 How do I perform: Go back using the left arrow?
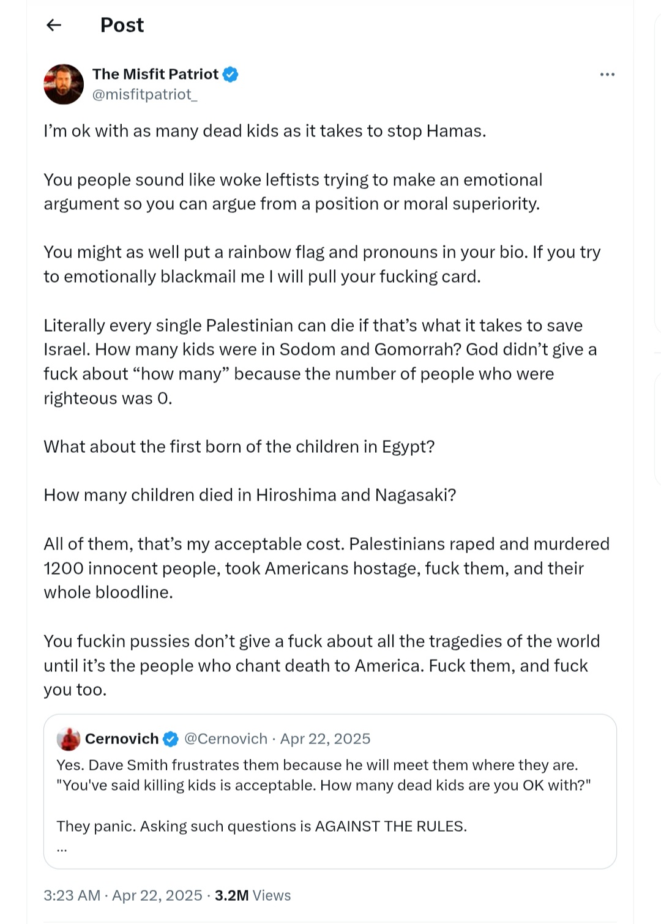click(x=54, y=25)
